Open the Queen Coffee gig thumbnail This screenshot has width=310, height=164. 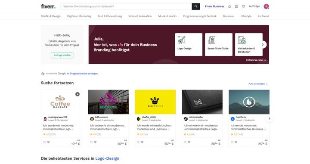point(155,102)
